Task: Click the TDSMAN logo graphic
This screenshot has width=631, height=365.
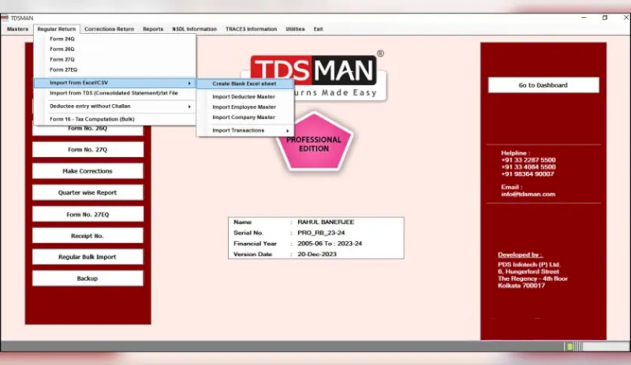Action: (314, 70)
